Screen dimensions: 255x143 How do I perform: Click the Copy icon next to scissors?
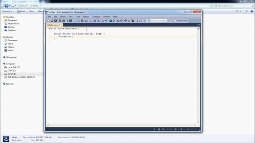point(78,21)
